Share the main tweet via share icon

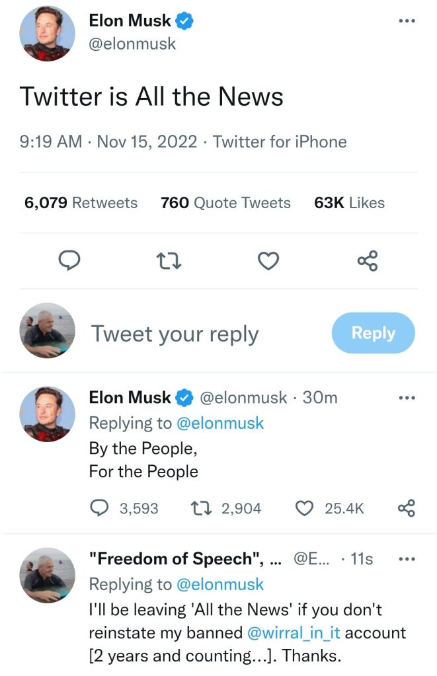368,262
